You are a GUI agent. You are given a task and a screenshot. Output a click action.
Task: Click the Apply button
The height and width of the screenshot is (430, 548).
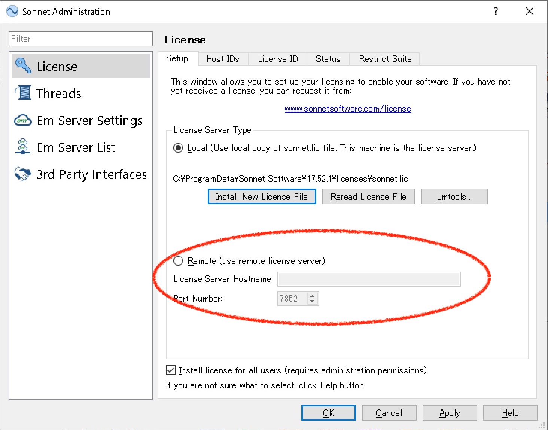(x=450, y=413)
